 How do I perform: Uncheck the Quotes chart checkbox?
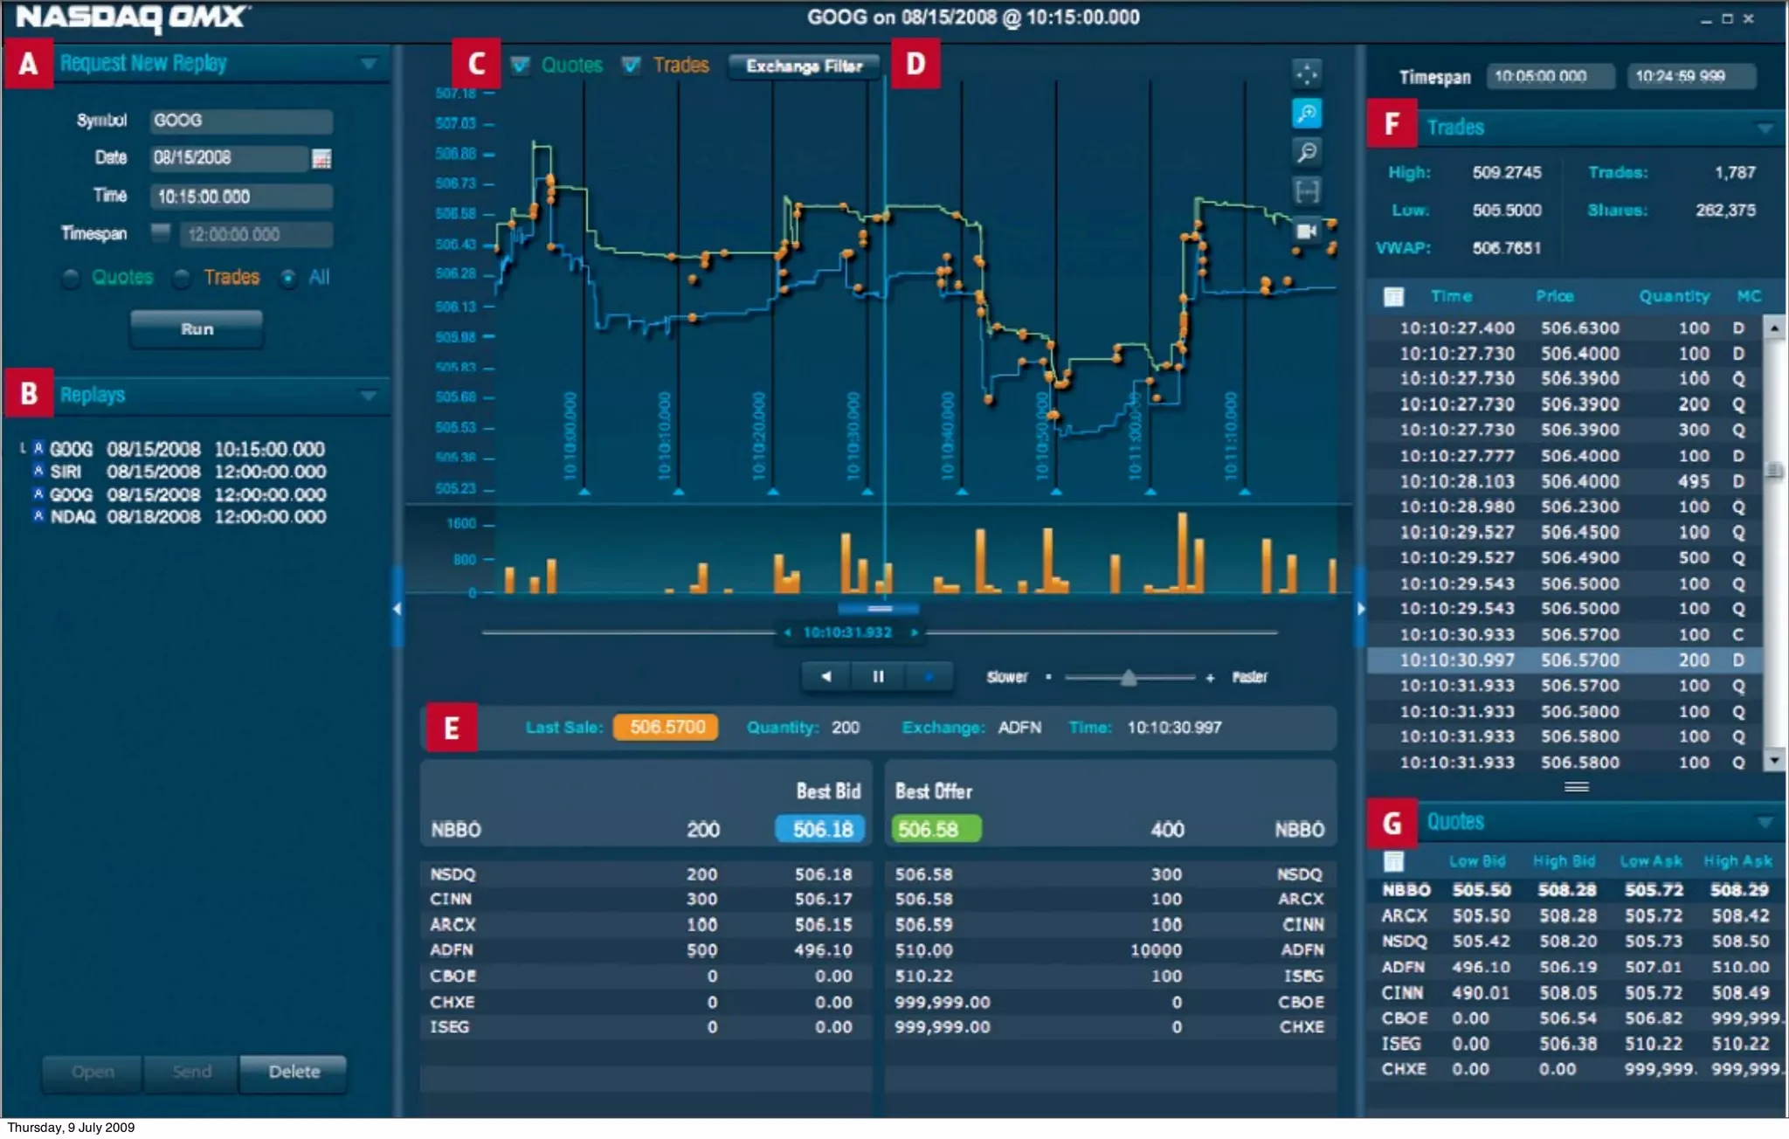tap(521, 66)
